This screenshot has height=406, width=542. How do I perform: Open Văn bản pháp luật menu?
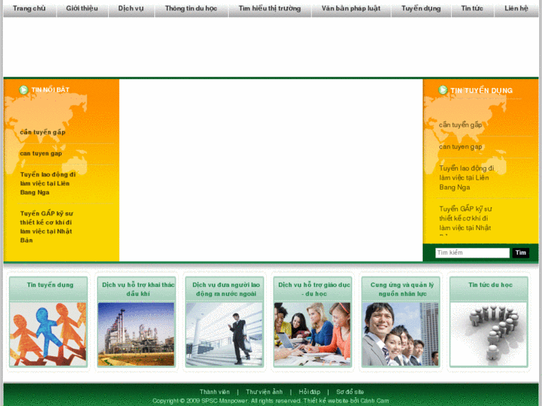point(351,8)
